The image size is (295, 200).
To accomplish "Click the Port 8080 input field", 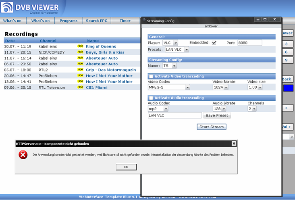I will point(249,43).
